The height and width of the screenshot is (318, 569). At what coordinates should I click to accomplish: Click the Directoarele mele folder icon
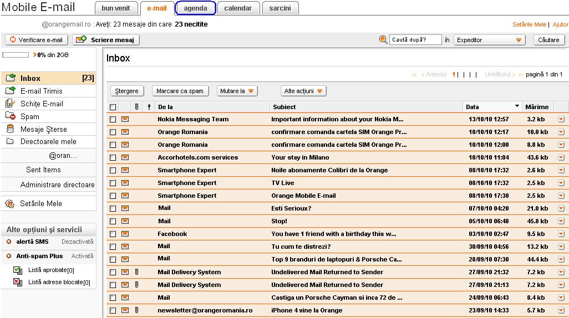click(x=10, y=141)
